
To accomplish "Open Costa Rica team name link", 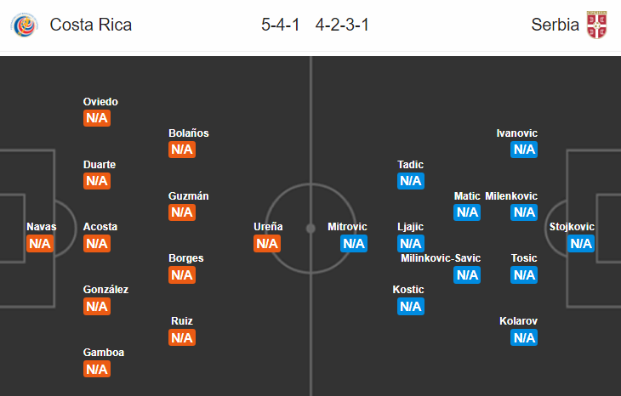I will (91, 25).
